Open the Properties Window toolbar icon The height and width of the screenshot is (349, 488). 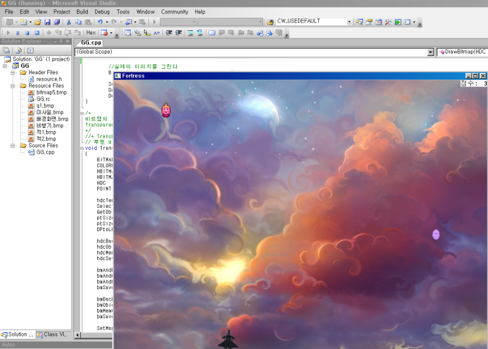369,22
